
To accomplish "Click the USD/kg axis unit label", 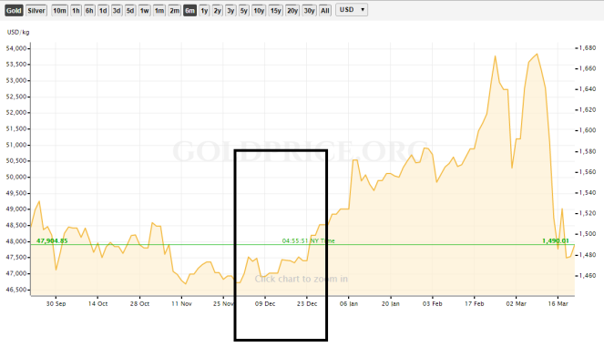I will 18,32.
